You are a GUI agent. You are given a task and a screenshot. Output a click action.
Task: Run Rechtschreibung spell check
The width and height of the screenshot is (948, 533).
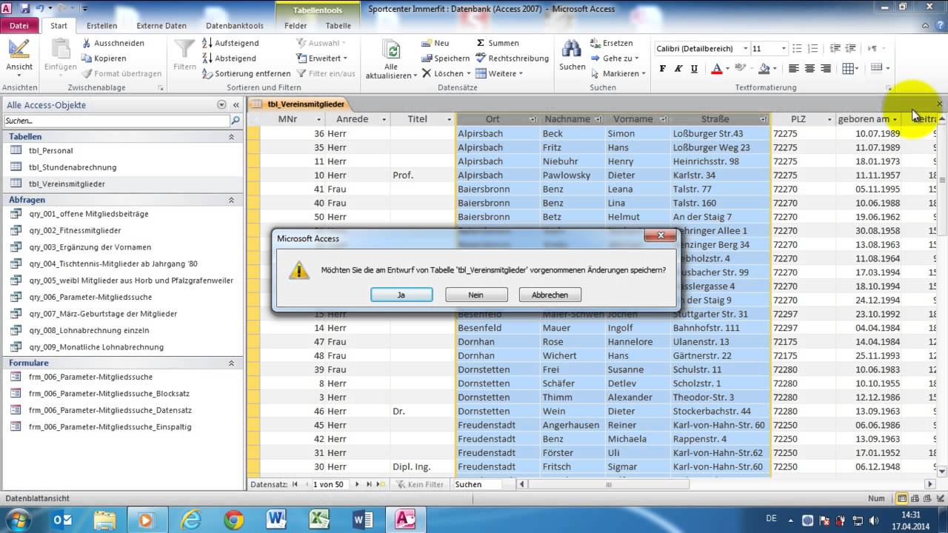(x=513, y=58)
